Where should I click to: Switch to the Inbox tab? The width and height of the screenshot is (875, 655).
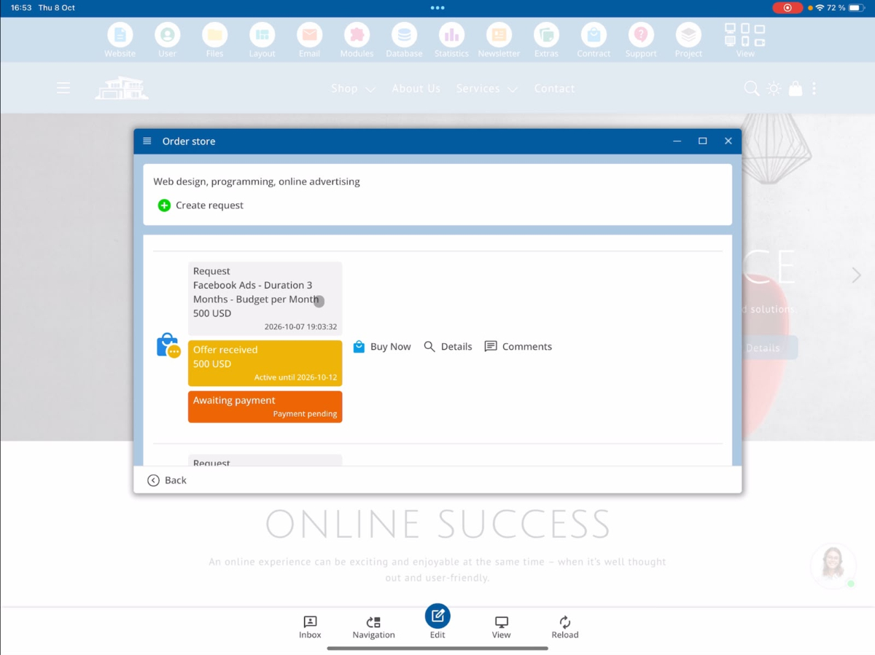310,627
